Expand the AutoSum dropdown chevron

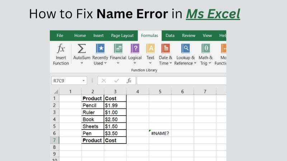(x=82, y=63)
